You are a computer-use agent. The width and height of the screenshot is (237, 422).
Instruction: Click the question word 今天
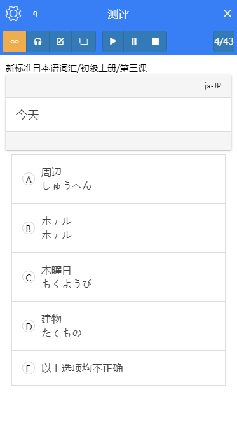(27, 115)
